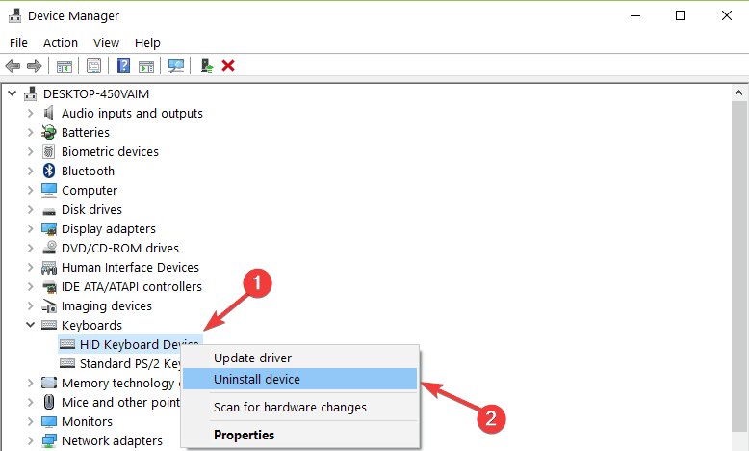Viewport: 749px width, 451px height.
Task: Select the DVD/CD-ROM drives label
Action: point(120,248)
